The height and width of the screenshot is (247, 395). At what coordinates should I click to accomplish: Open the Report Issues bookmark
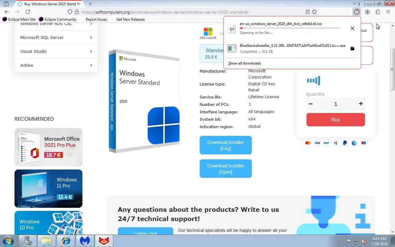click(x=96, y=19)
